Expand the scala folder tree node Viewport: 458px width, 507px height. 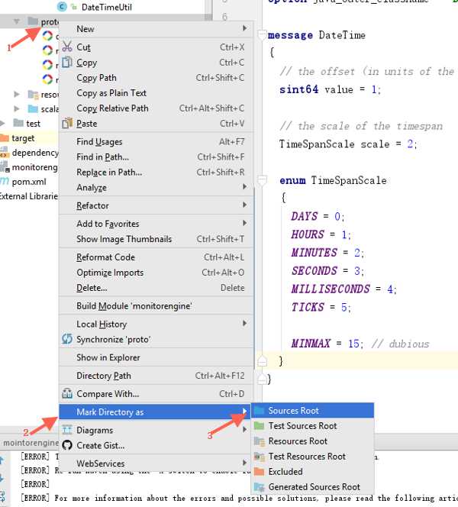coord(17,108)
